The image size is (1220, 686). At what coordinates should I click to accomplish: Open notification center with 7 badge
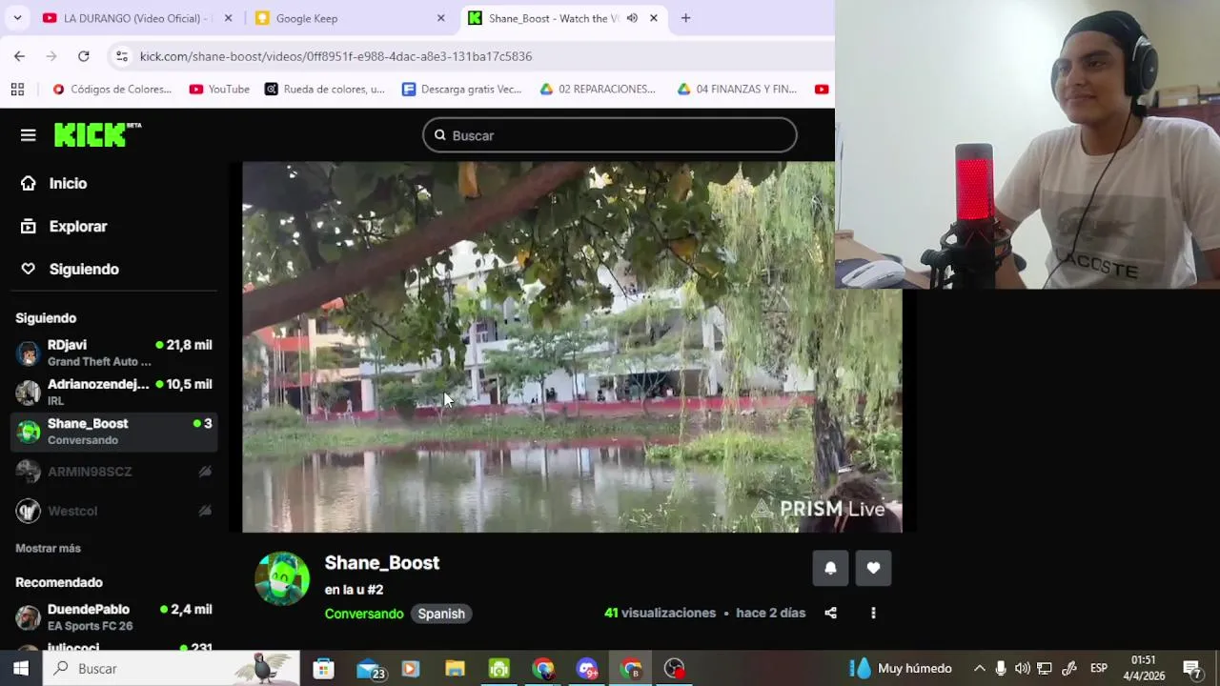[x=1191, y=668]
